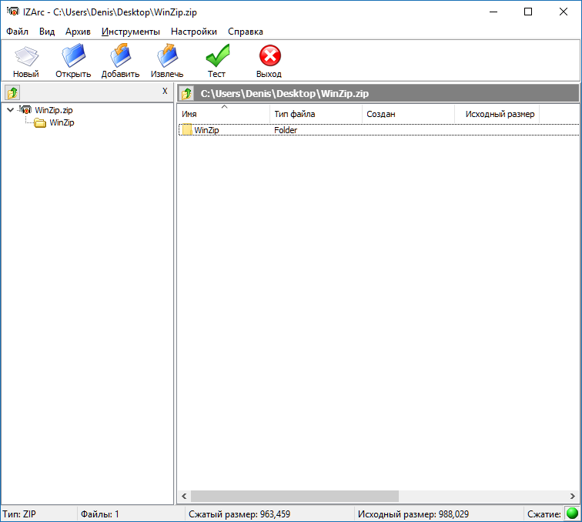
Task: Sort by the Тип файла column header
Action: [x=316, y=114]
